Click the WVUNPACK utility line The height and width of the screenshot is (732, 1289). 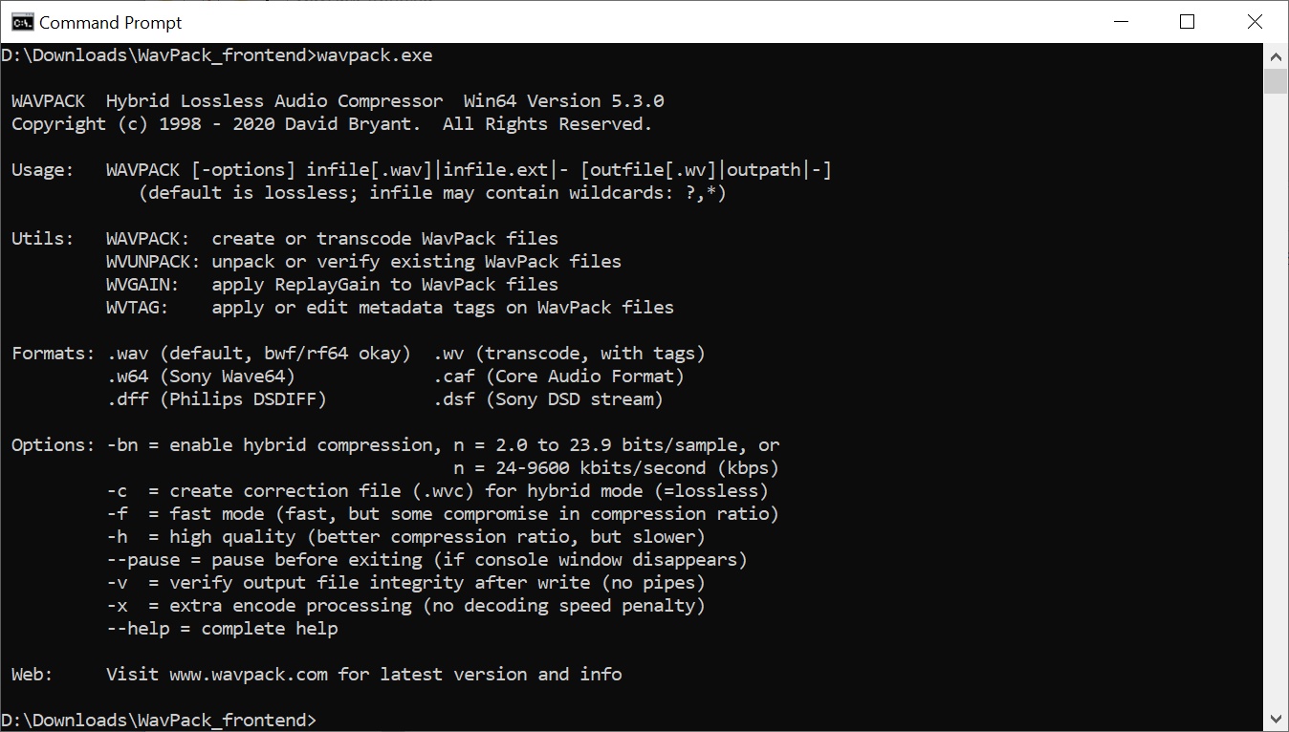[363, 262]
